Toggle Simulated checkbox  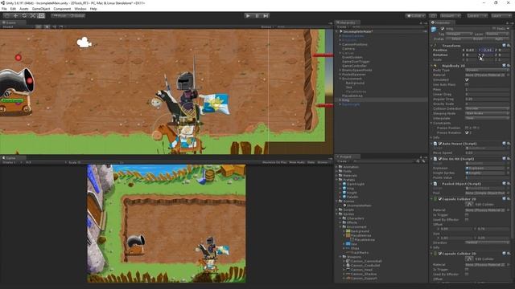[x=467, y=79]
